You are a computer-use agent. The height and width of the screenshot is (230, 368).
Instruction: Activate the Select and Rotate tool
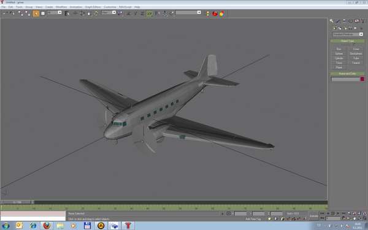click(82, 13)
